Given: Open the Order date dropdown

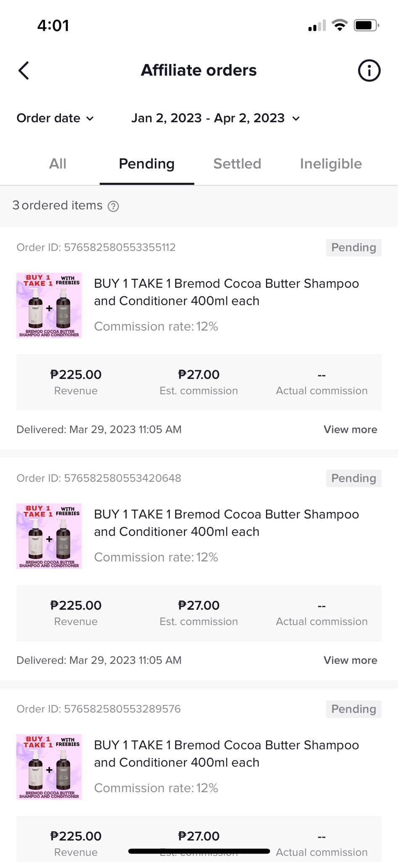Looking at the screenshot, I should tap(55, 118).
